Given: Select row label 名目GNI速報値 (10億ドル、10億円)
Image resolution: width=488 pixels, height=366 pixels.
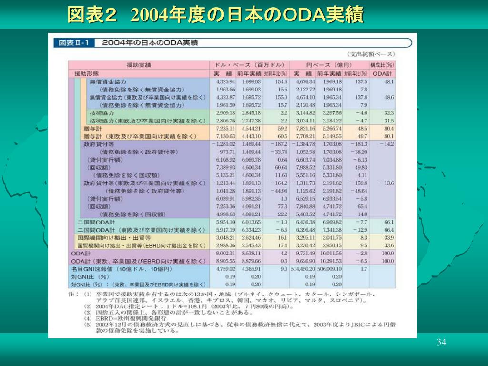Looking at the screenshot, I should click(x=122, y=269).
